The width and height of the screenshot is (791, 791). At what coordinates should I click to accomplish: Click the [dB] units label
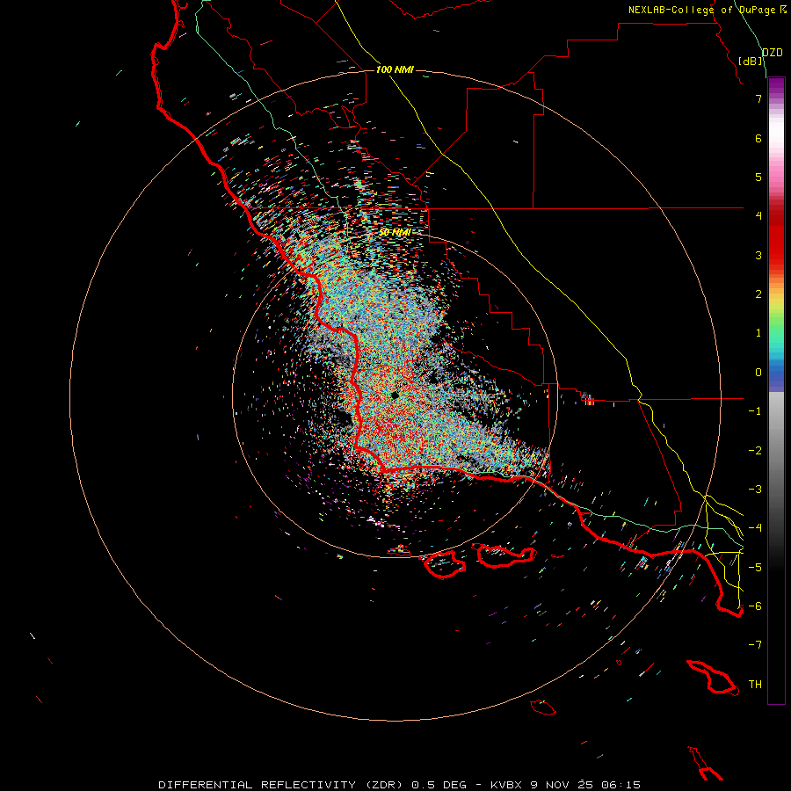click(751, 61)
